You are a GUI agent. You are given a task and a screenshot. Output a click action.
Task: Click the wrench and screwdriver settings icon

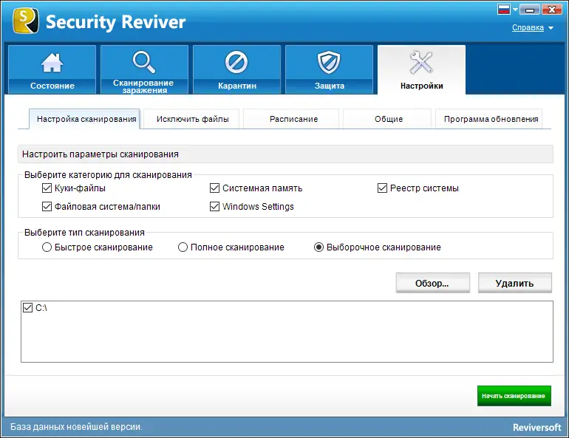[421, 62]
